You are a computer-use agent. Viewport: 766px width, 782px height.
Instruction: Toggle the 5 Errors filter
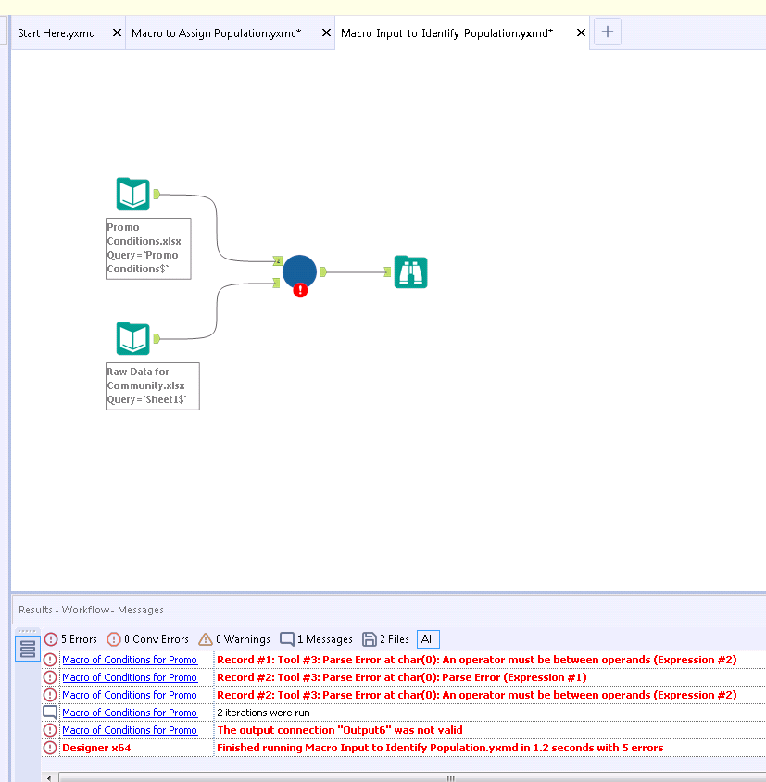[x=71, y=638]
